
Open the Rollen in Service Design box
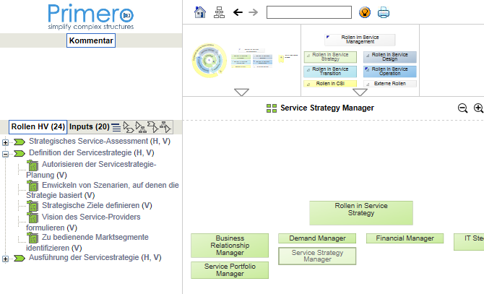390,56
